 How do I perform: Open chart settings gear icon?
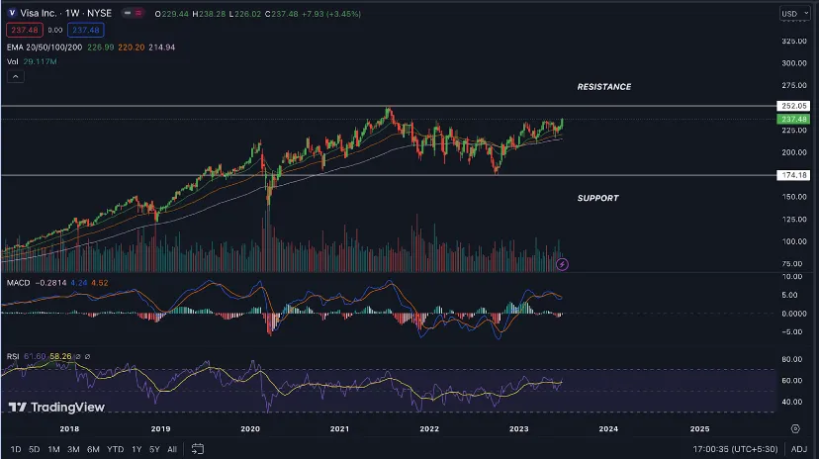pos(795,428)
